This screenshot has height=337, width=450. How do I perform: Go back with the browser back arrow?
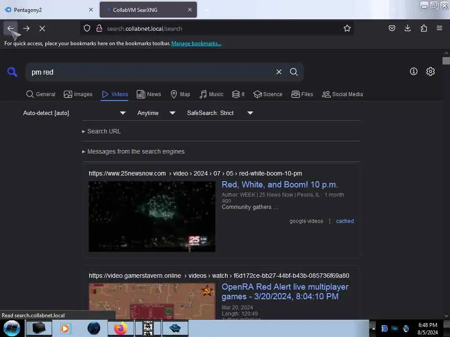click(11, 29)
